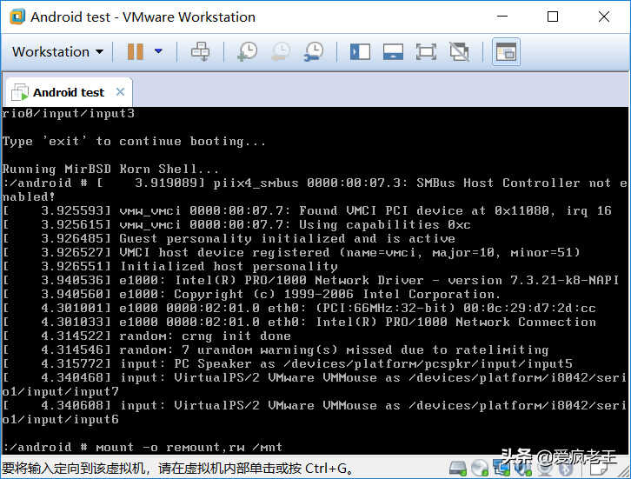Toggle the thumbnail bar view
This screenshot has width=631, height=479.
coord(393,52)
